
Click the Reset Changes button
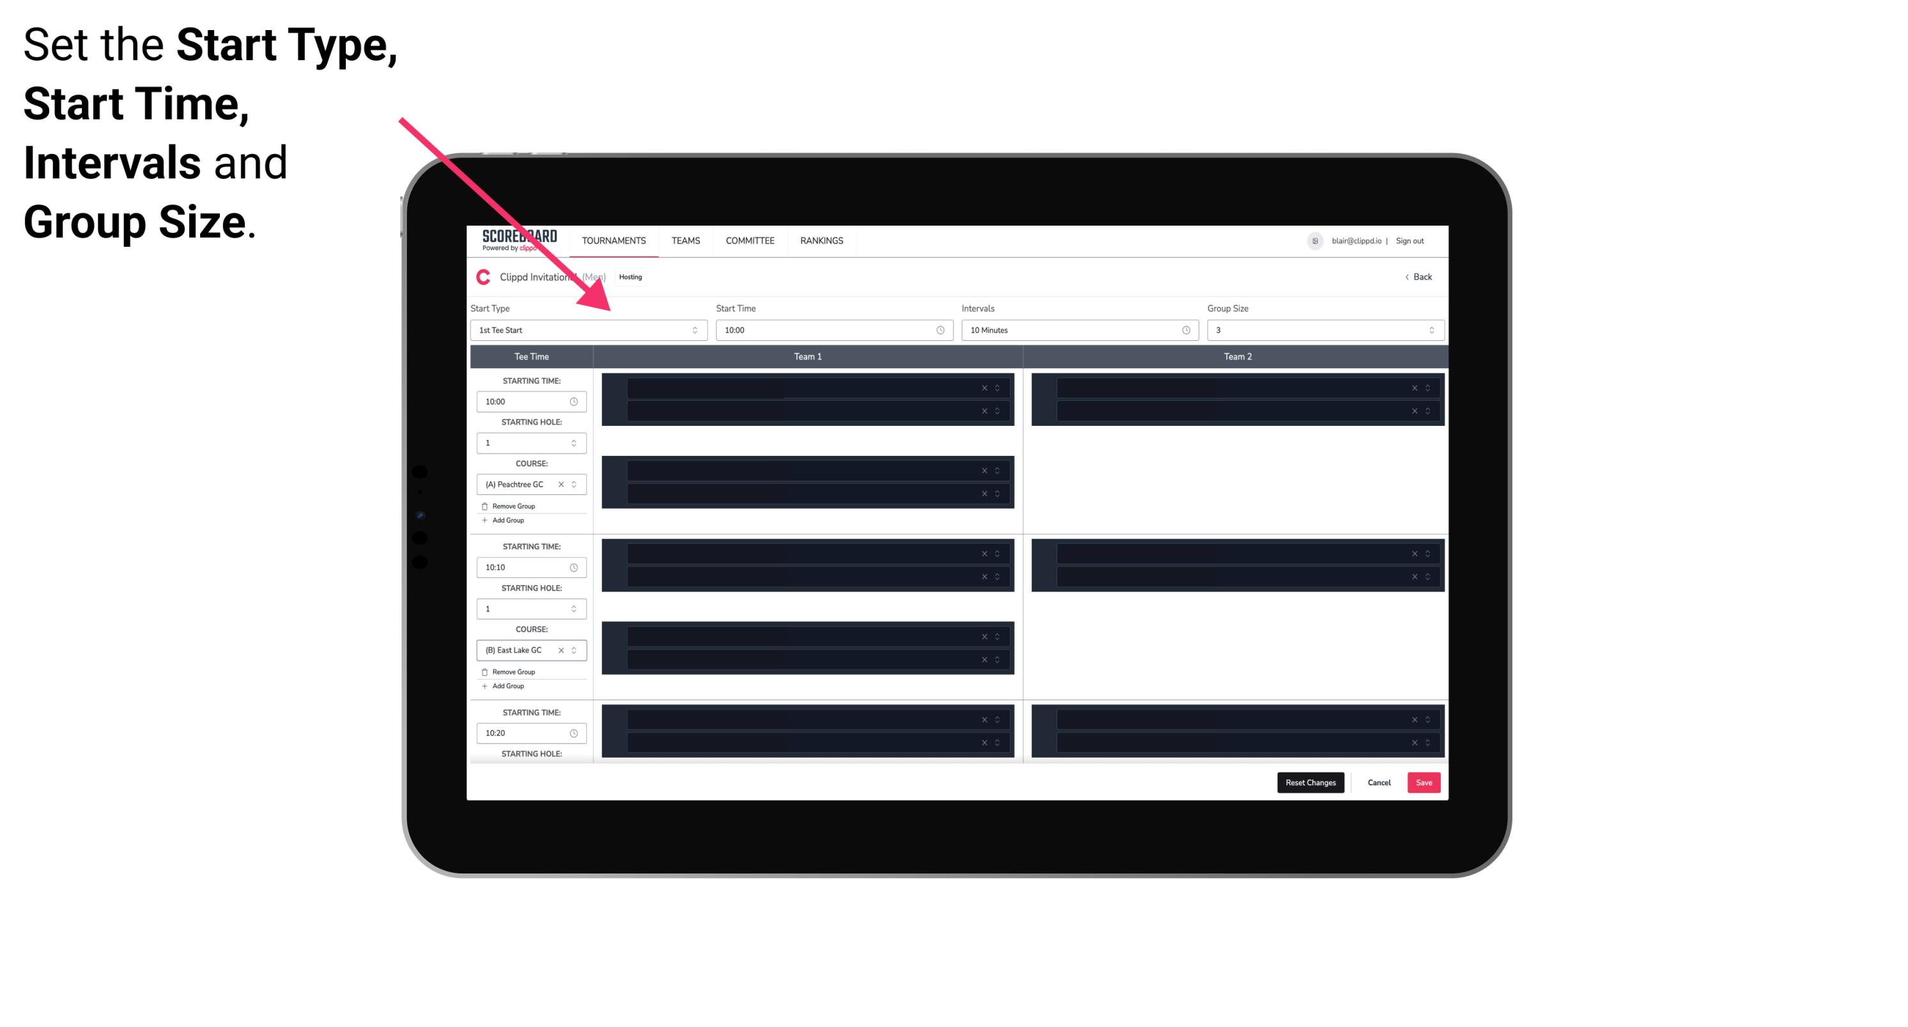(1312, 783)
